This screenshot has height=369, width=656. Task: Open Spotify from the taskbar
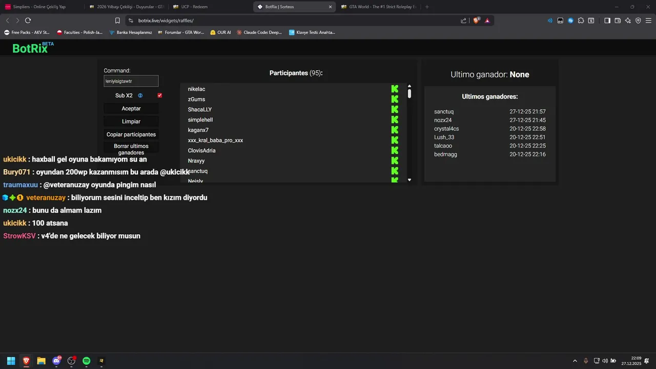point(86,361)
